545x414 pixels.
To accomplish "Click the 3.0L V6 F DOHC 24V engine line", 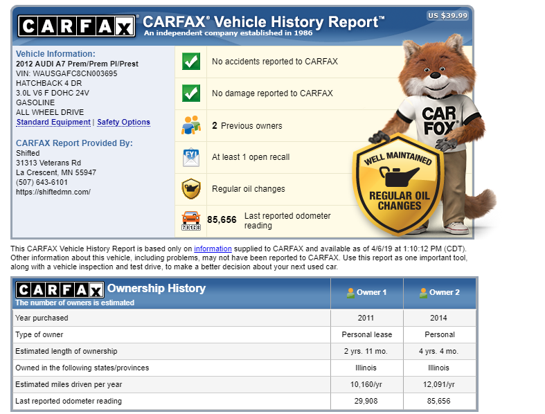I will [53, 93].
